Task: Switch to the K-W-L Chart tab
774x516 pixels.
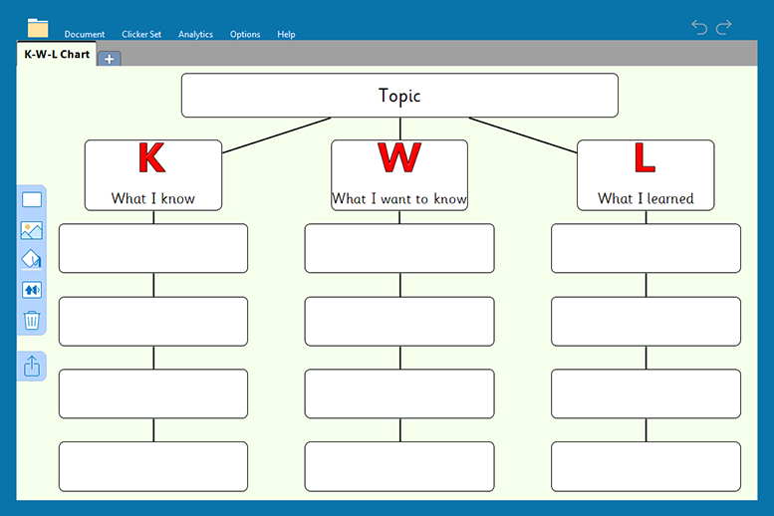Action: (57, 55)
